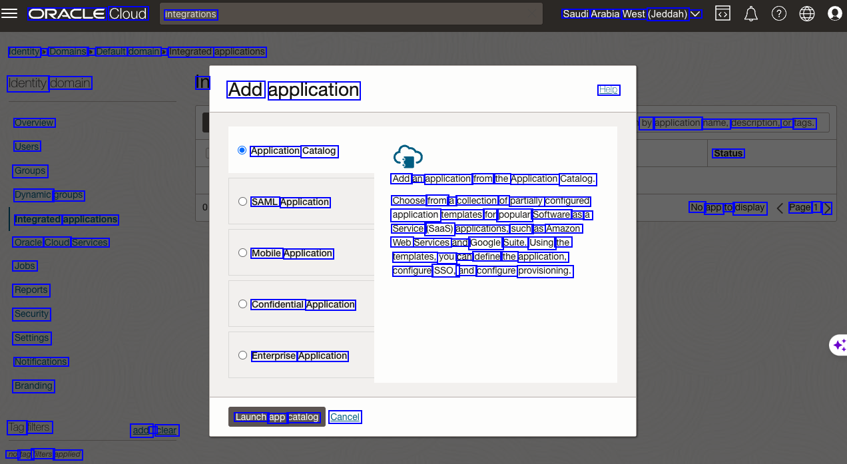
Task: Click the Cancel link in dialog
Action: (x=345, y=417)
